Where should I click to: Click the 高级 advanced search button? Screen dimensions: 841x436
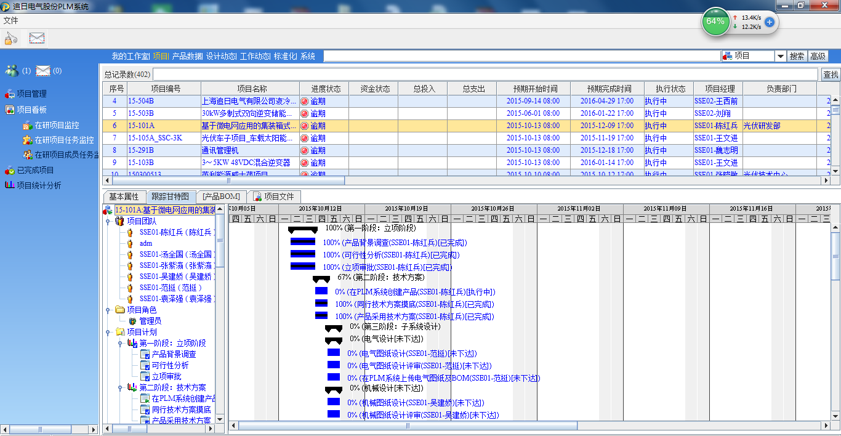coord(818,56)
